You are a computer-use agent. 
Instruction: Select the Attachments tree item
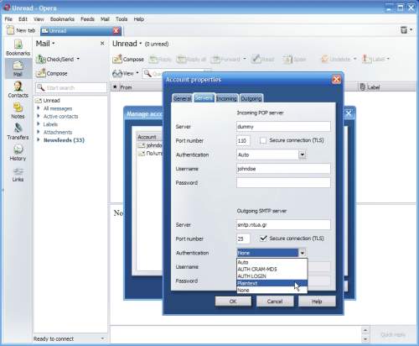[58, 132]
